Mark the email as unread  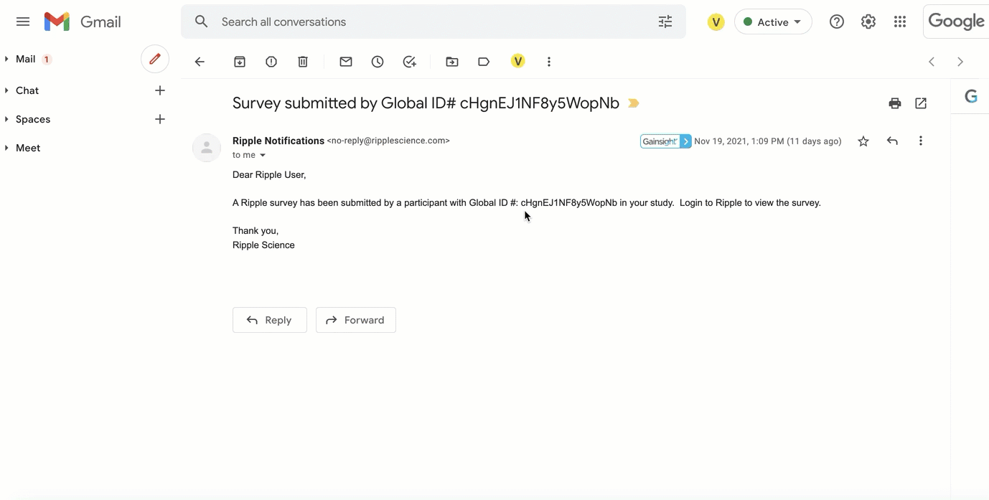[346, 62]
